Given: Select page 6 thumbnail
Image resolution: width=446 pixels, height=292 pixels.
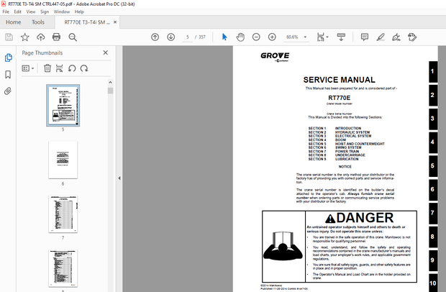Looking at the screenshot, I should 63,160.
